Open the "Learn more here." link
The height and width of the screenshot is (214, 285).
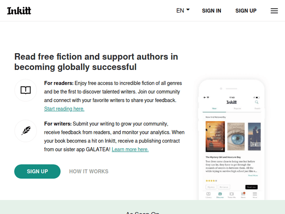coord(130,149)
